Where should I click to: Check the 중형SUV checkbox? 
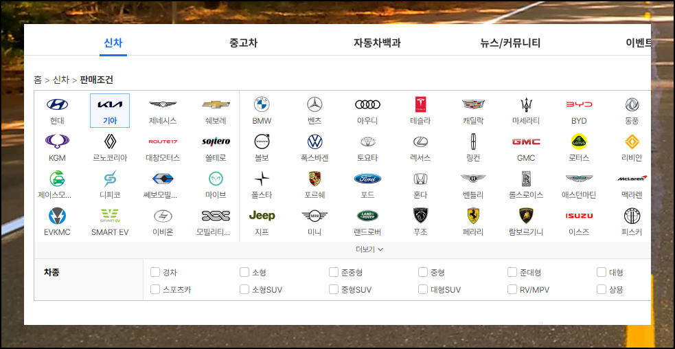pyautogui.click(x=334, y=289)
